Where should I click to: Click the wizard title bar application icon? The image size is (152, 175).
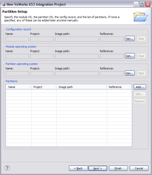point(4,4)
